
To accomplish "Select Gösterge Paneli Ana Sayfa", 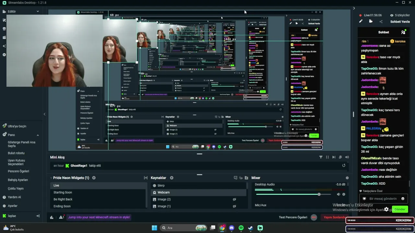I will (21, 144).
